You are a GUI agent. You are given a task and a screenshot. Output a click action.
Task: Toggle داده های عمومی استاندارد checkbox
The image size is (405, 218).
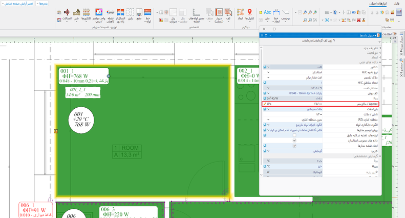pos(294,141)
